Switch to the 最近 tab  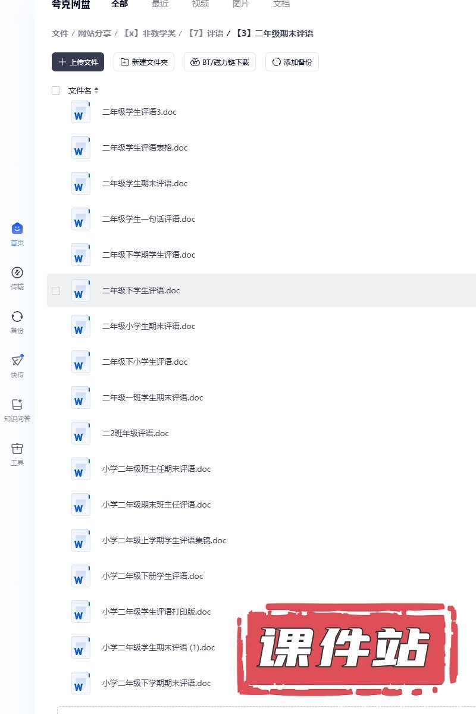(160, 4)
